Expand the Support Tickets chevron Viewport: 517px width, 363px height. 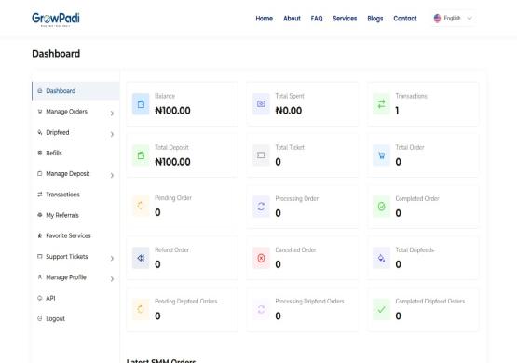coord(112,258)
